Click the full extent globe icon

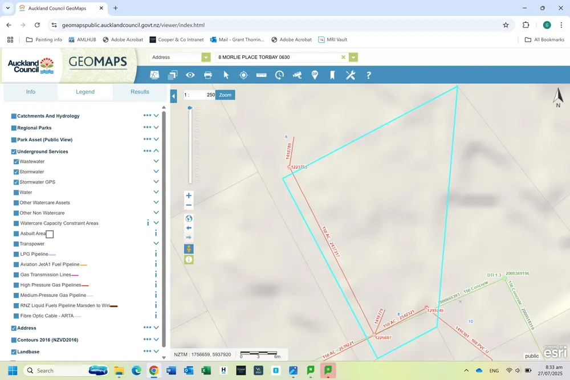[x=189, y=218]
